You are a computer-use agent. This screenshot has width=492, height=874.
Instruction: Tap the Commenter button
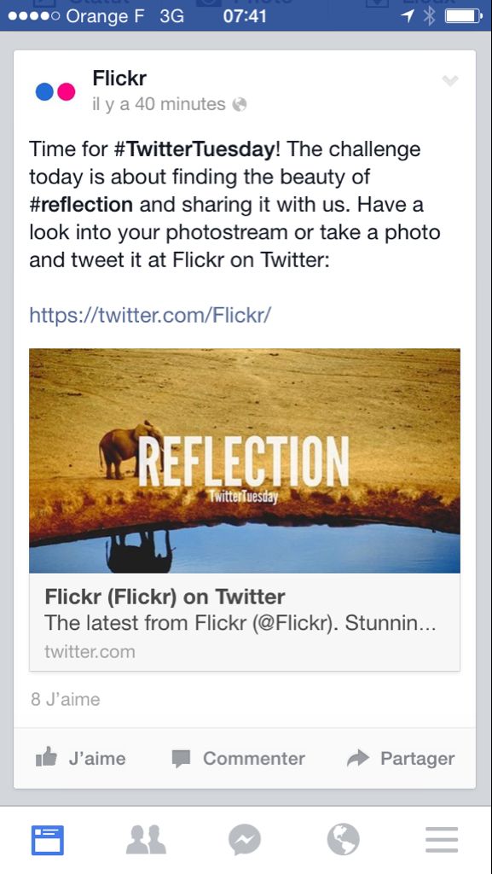(x=238, y=758)
